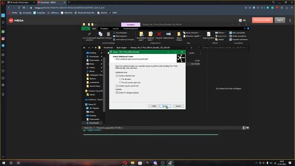The image size is (295, 166).
Task: Switch to the Ansicht ribbon tab
Action: pyautogui.click(x=116, y=29)
